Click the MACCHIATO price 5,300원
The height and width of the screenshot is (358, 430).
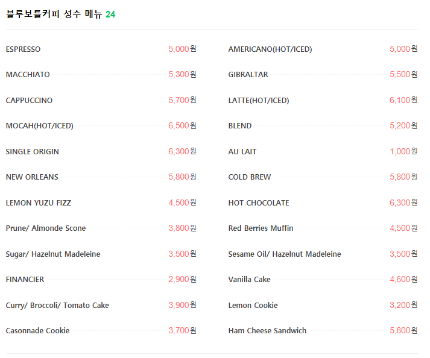click(182, 75)
